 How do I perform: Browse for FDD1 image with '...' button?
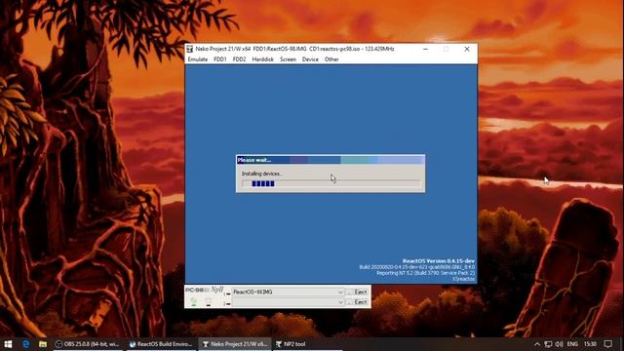349,292
